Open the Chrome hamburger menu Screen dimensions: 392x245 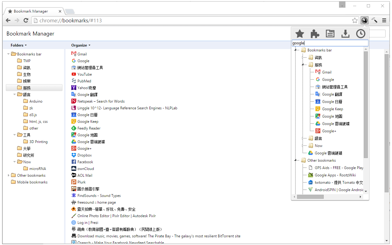384,21
